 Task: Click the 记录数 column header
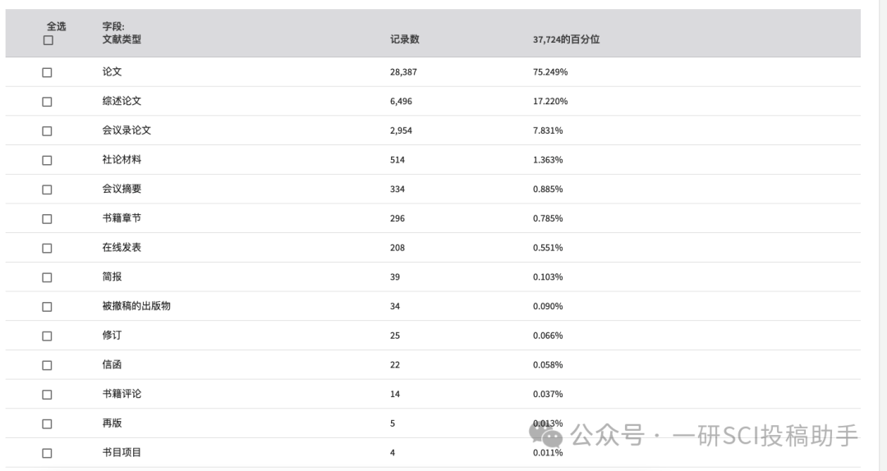coord(404,39)
